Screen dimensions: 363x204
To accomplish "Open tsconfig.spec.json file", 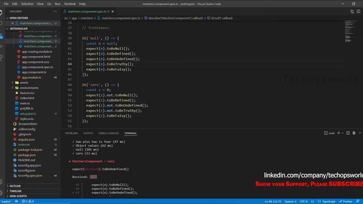I will click(x=30, y=176).
